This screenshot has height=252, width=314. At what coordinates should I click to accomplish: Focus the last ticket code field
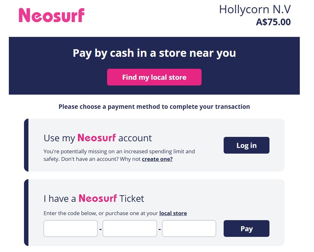189,228
